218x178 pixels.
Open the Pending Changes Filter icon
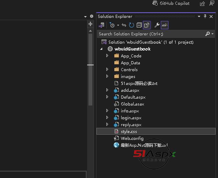pos(112,25)
